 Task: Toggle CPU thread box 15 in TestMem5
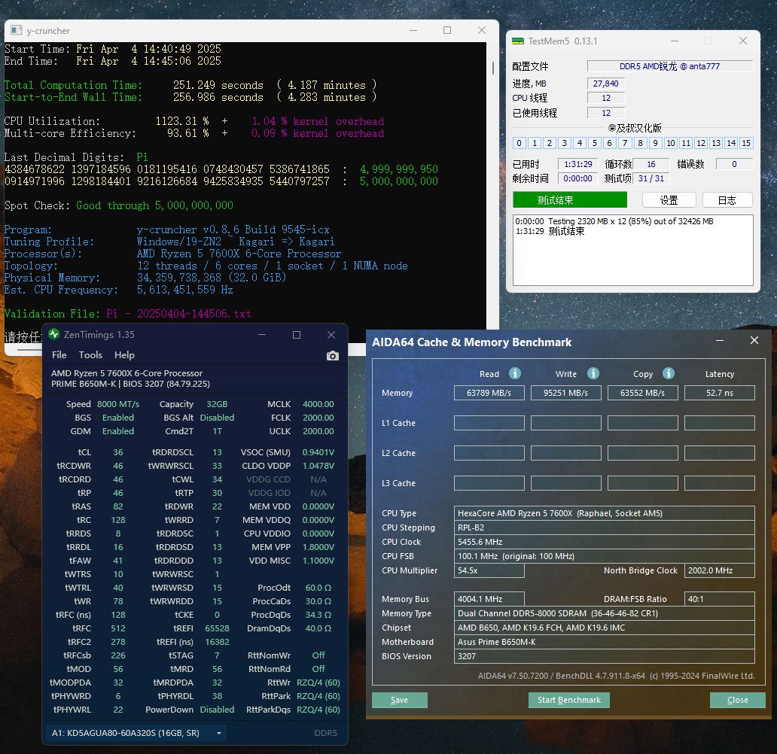(746, 143)
